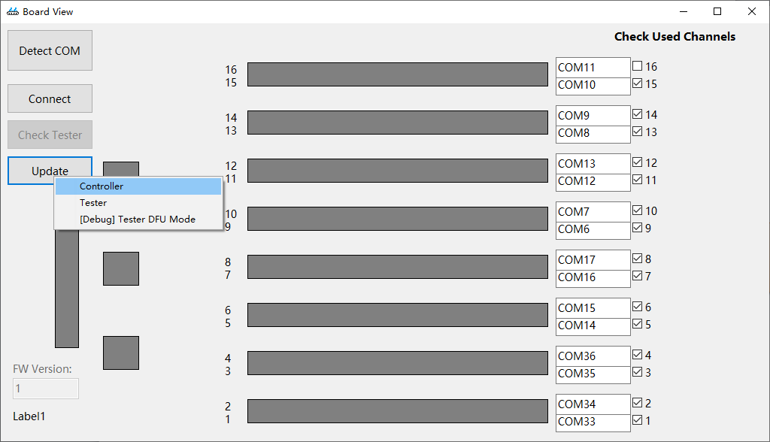Click the bottom gray square indicator
The width and height of the screenshot is (770, 442).
coord(121,353)
